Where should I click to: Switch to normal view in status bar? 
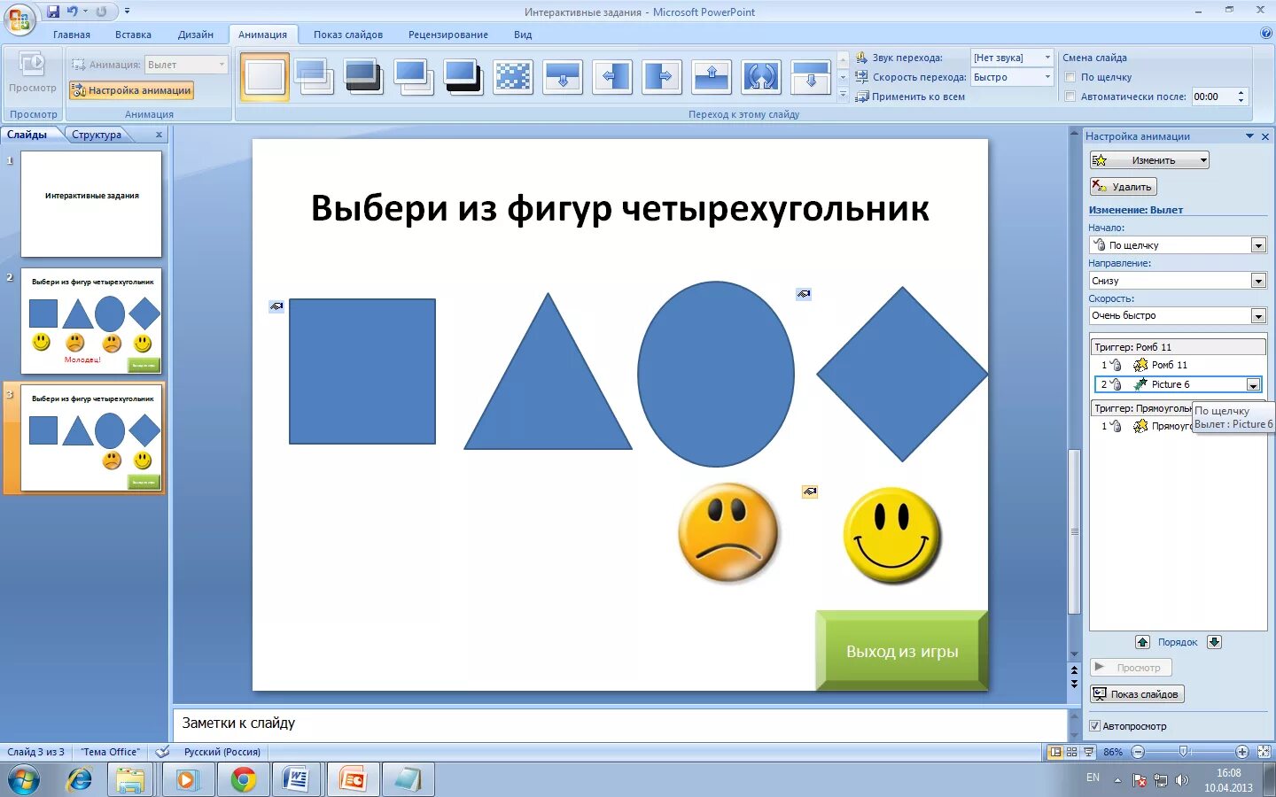pos(1054,752)
